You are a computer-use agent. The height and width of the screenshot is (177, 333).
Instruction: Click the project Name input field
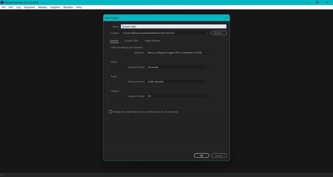tap(174, 27)
